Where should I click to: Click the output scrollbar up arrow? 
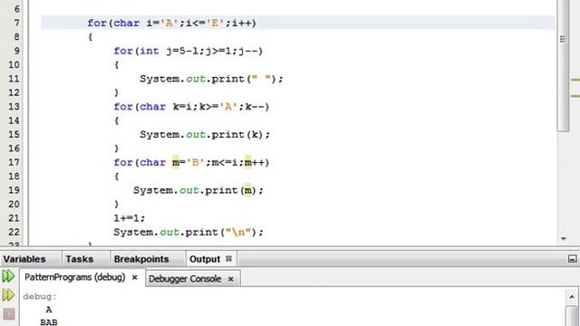(572, 297)
